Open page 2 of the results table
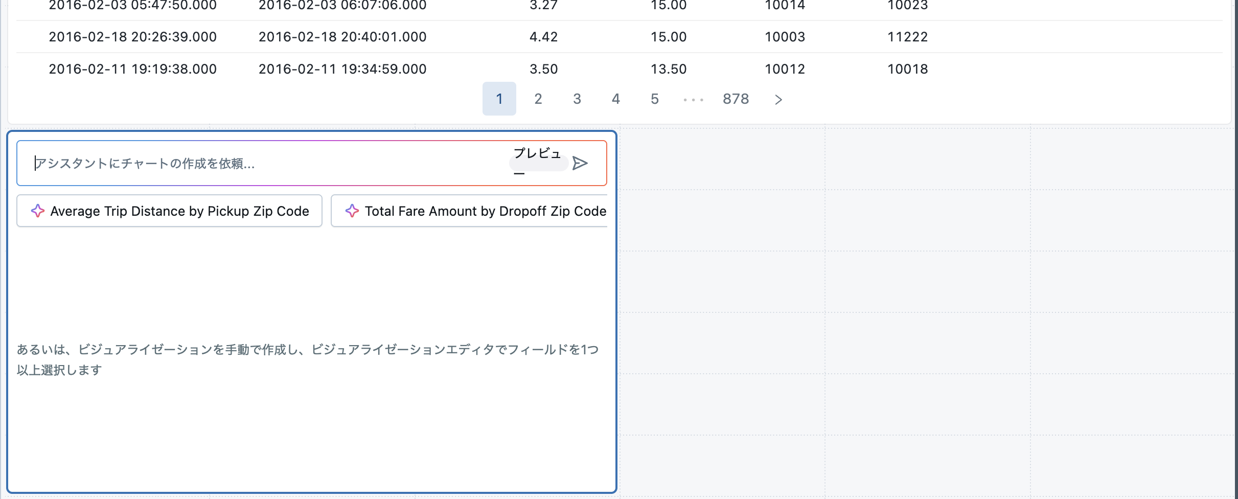 [538, 99]
